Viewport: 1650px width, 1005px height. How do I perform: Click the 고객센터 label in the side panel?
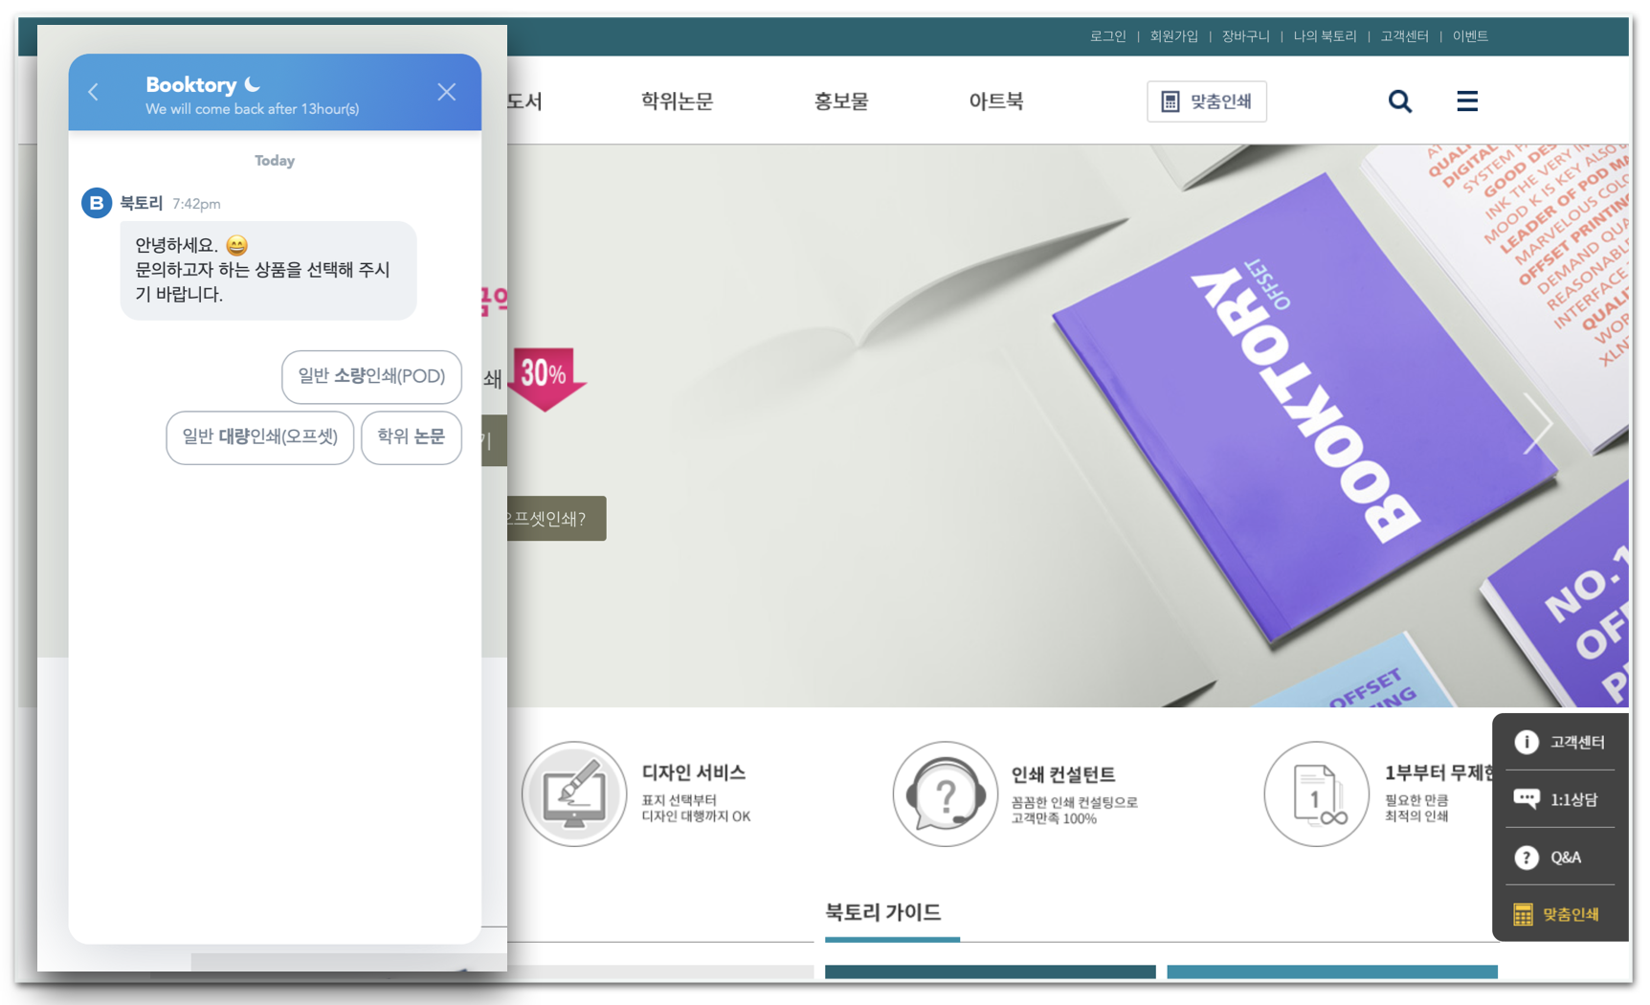click(x=1578, y=742)
